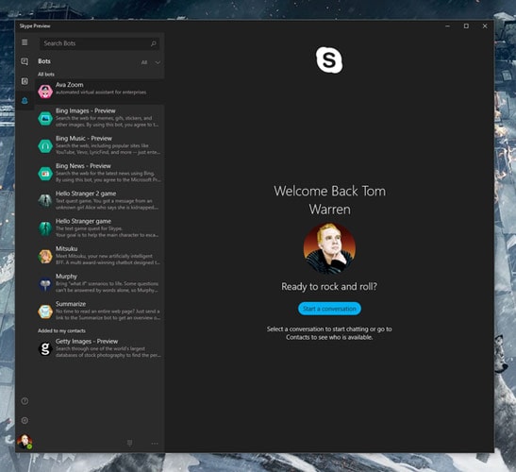Screen dimensions: 516x472
Task: Click the 'Bots' heading
Action: 44,61
